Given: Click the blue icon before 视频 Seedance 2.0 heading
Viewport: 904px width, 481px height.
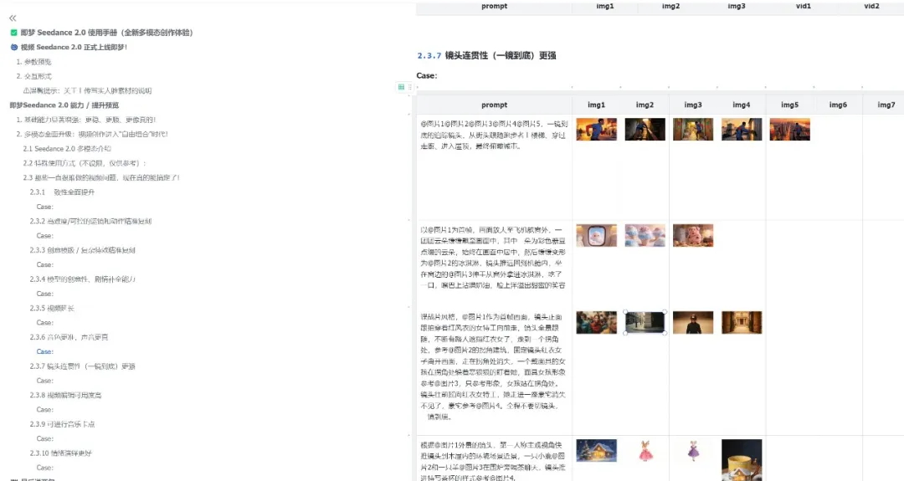Looking at the screenshot, I should (14, 47).
